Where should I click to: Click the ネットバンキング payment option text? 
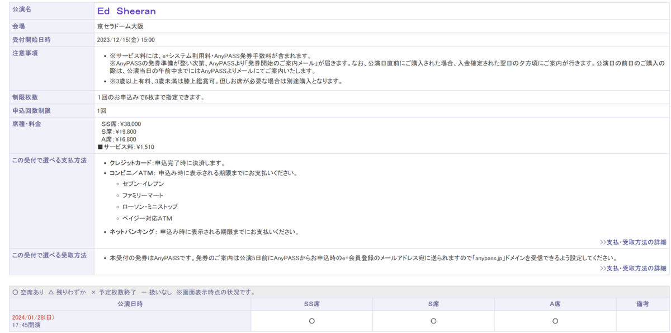pyautogui.click(x=204, y=232)
